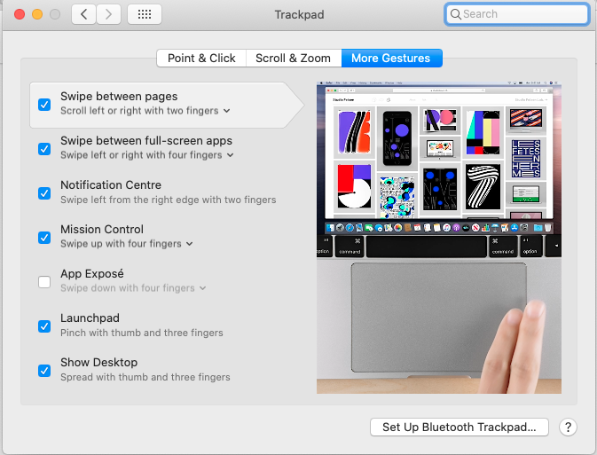Switch to the Scroll & Zoom tab
This screenshot has width=597, height=455.
pyautogui.click(x=293, y=58)
